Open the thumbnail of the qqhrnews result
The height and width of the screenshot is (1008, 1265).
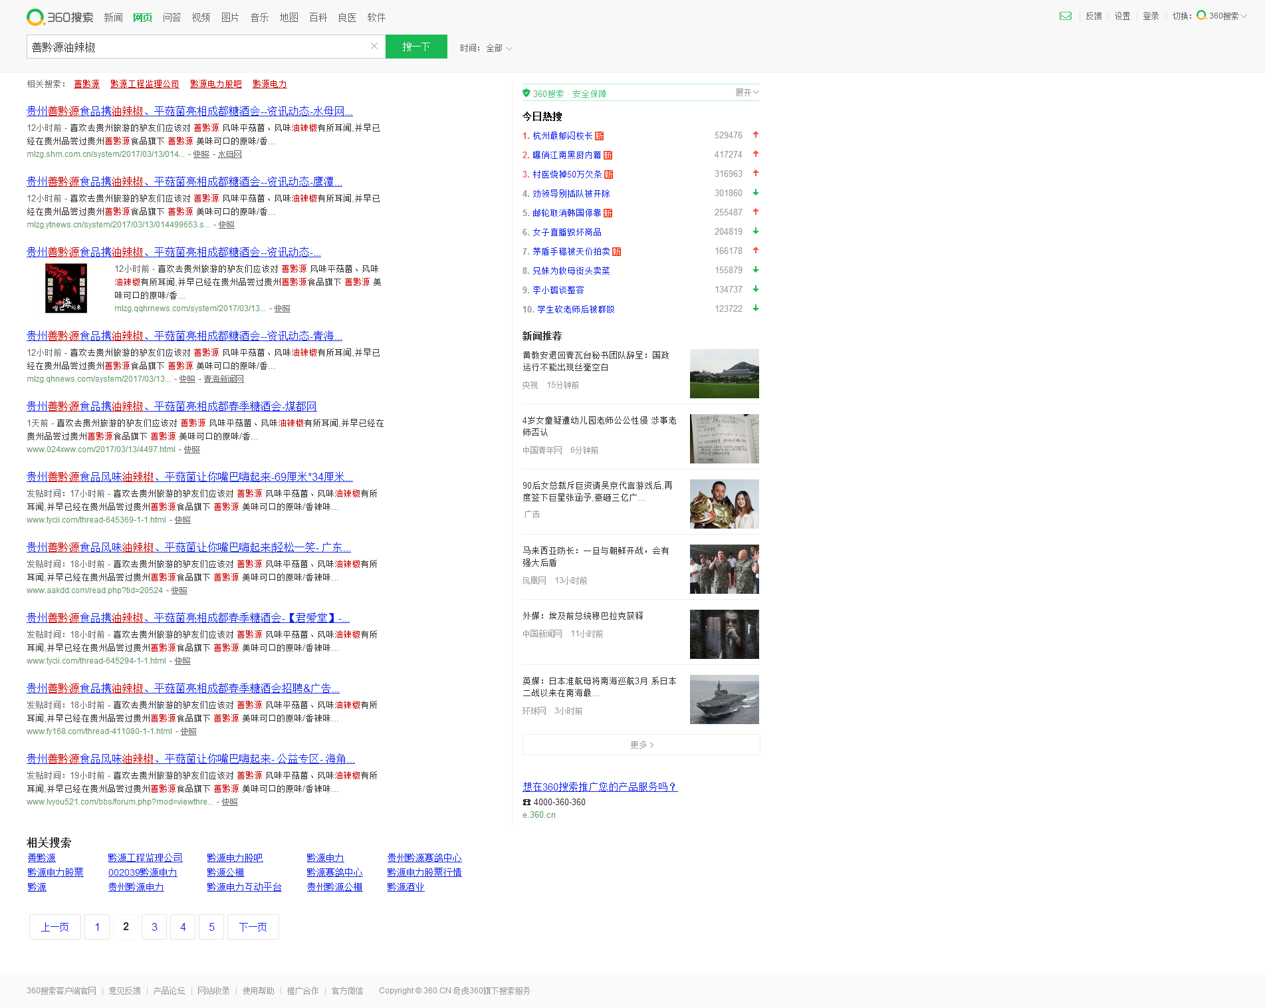coord(66,288)
